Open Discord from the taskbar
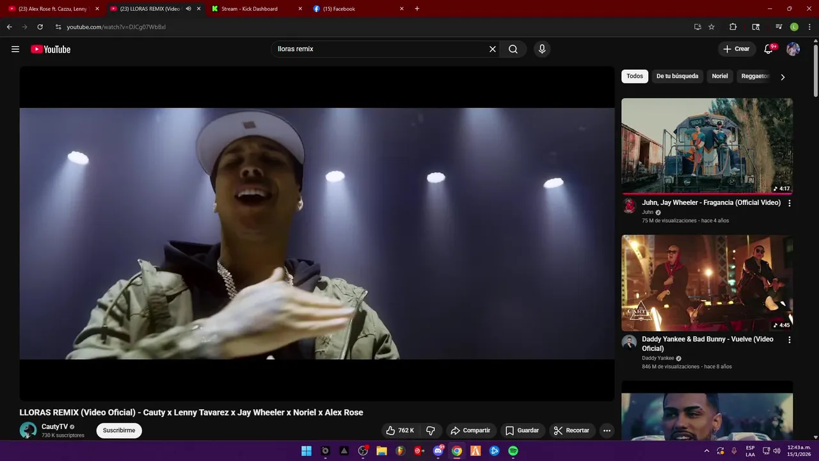Screen dimensions: 819x461 point(438,451)
